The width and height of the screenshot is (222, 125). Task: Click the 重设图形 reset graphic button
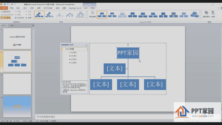pyautogui.click(x=207, y=14)
